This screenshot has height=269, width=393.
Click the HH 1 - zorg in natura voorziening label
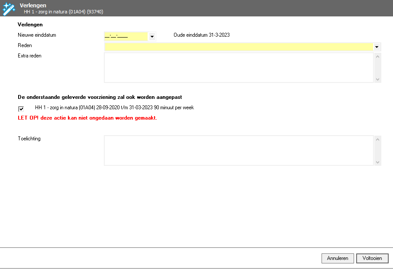[114, 108]
